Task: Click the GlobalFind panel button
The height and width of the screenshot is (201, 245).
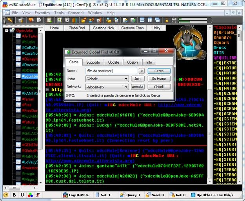Action: pos(76,28)
